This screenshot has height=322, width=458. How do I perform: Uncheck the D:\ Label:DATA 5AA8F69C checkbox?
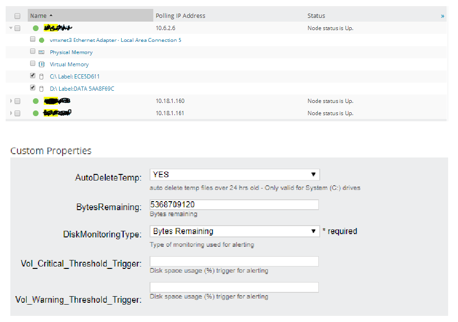pos(33,87)
